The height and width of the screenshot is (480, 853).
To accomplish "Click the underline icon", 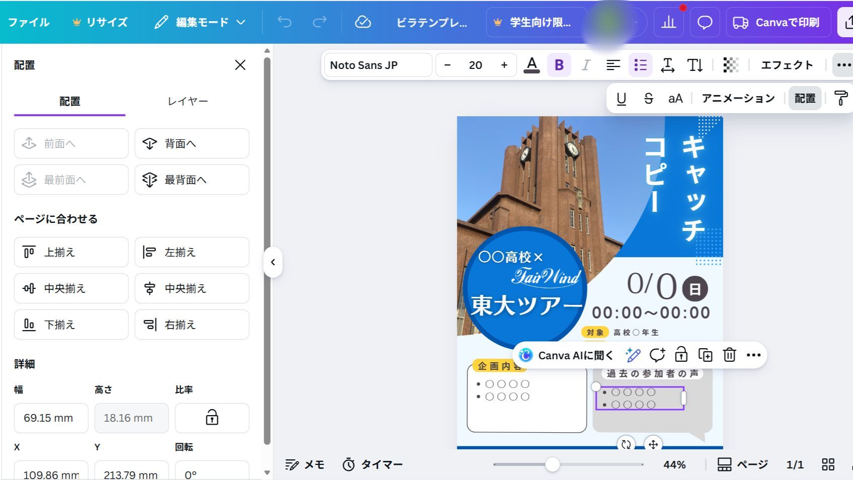I will 621,98.
